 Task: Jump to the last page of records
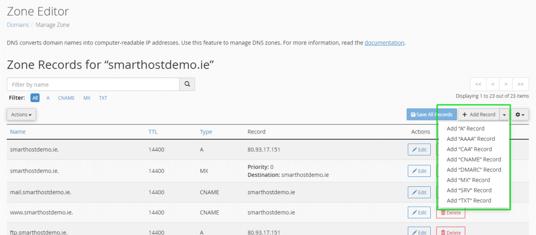[521, 84]
